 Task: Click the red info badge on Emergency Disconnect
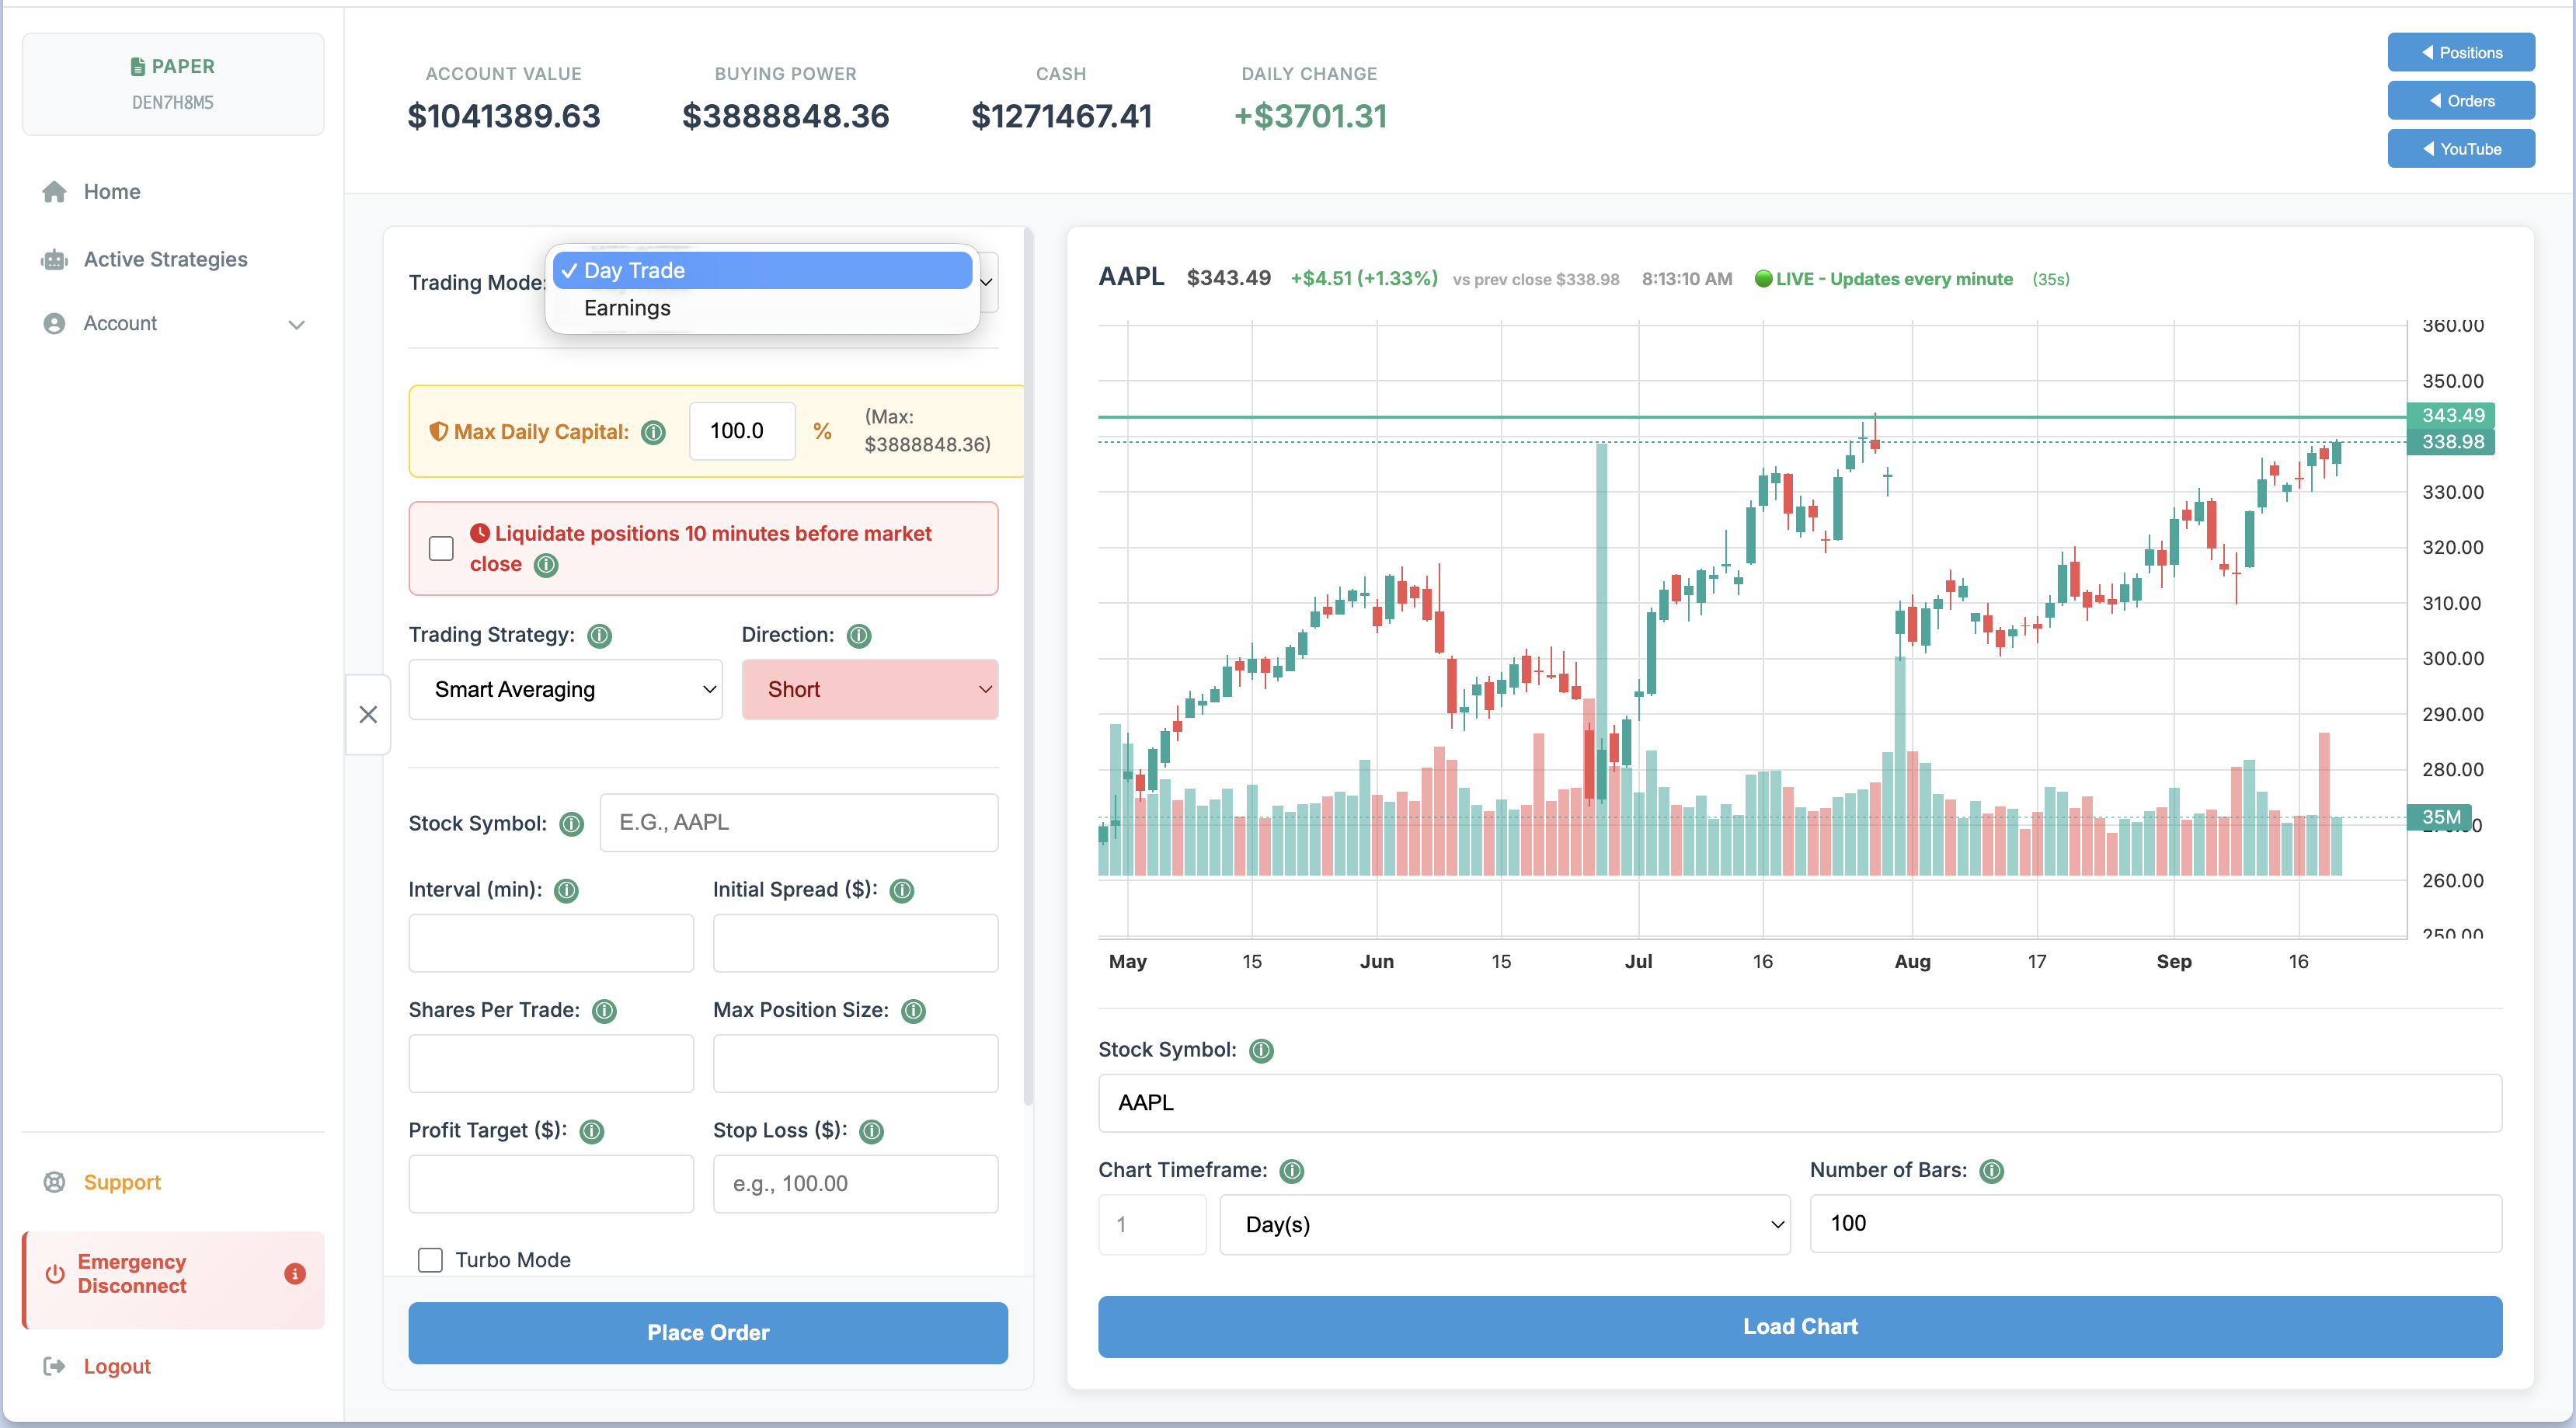tap(295, 1274)
